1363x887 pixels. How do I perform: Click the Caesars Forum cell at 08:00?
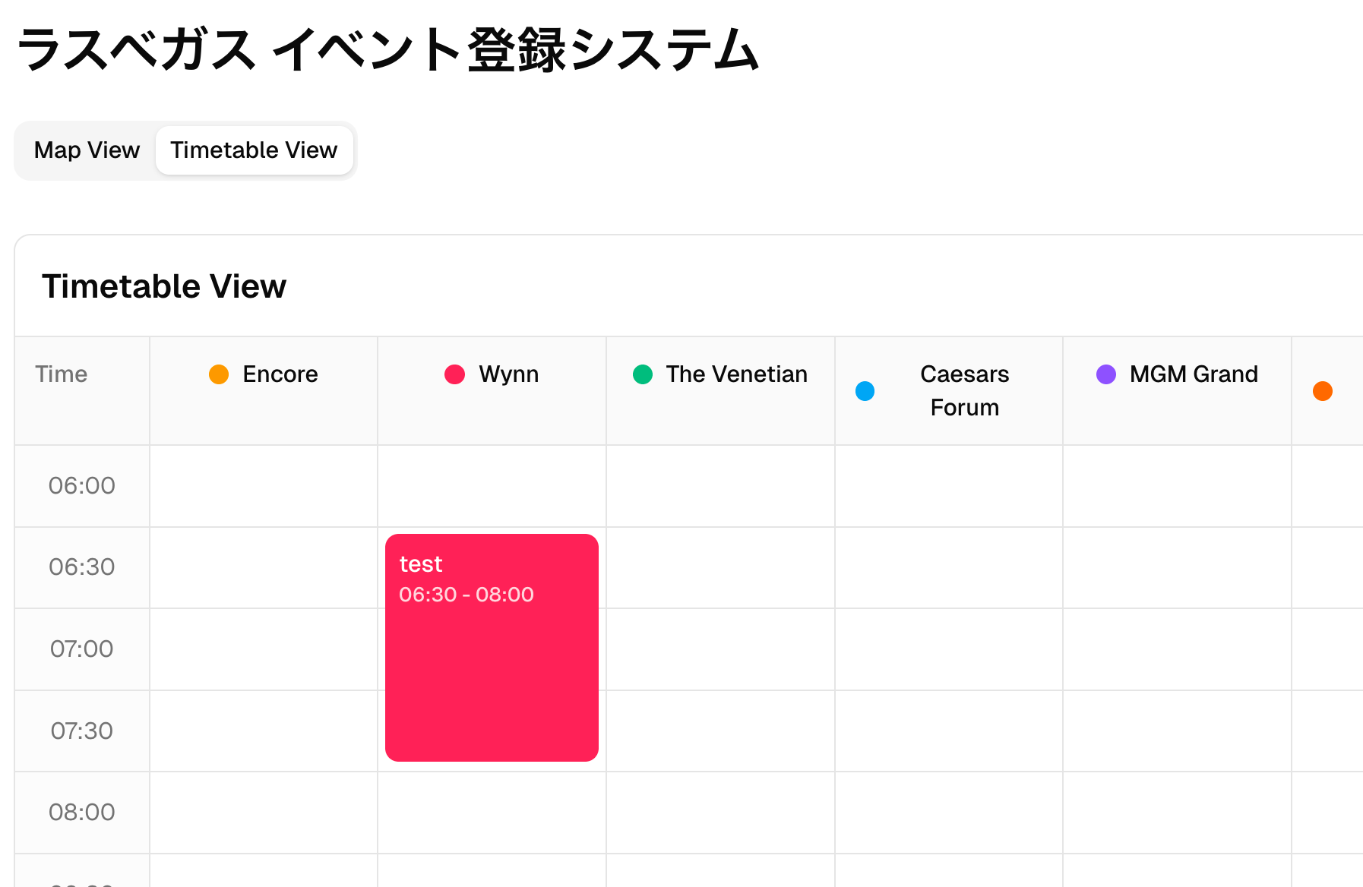coord(949,813)
